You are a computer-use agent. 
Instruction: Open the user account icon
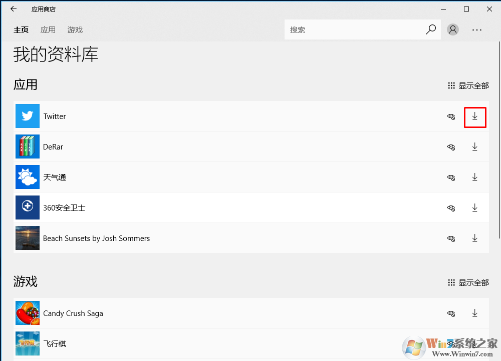(453, 29)
